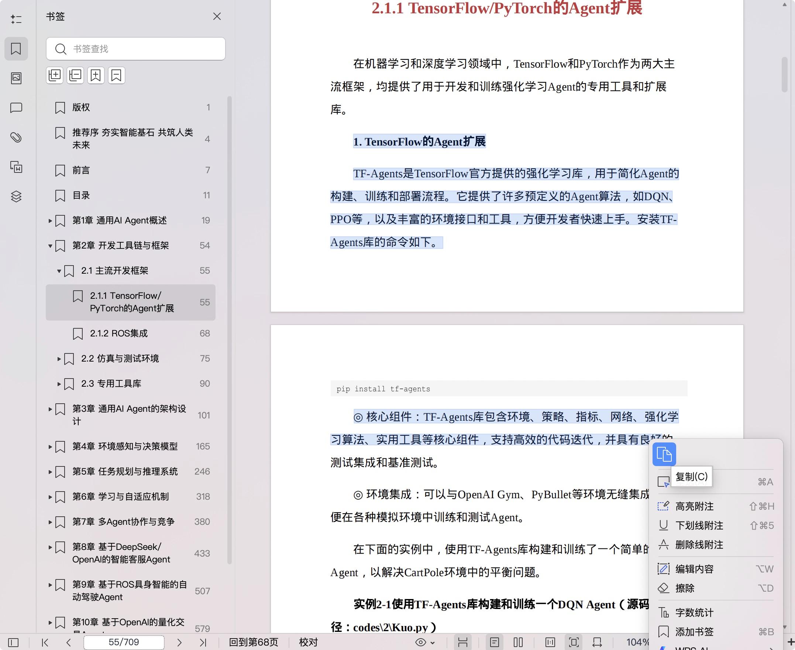Open the 2.1.2 ROS集成 bookmark
Screen dimensions: 795x650
point(131,333)
